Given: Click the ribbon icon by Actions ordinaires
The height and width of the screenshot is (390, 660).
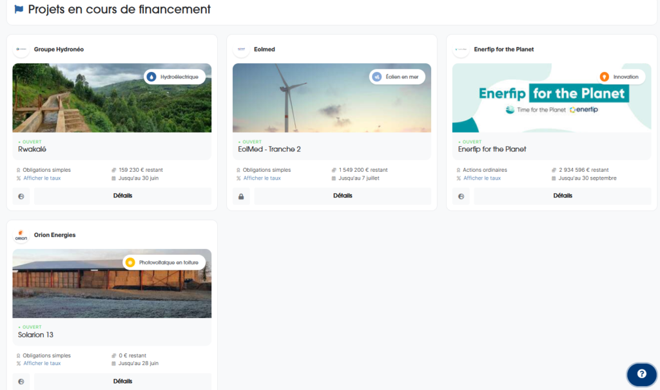Looking at the screenshot, I should pos(458,170).
